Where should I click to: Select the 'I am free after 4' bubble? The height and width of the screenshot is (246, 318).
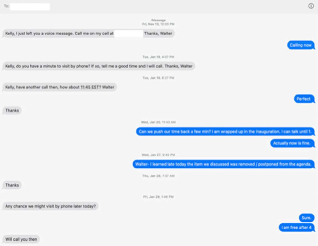click(x=297, y=228)
